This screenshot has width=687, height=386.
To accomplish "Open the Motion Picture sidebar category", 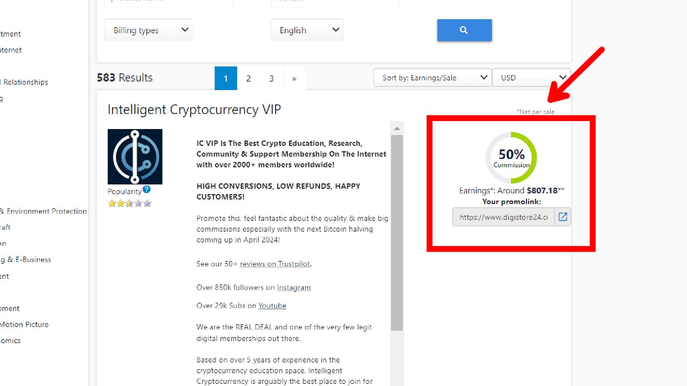I will click(x=24, y=324).
